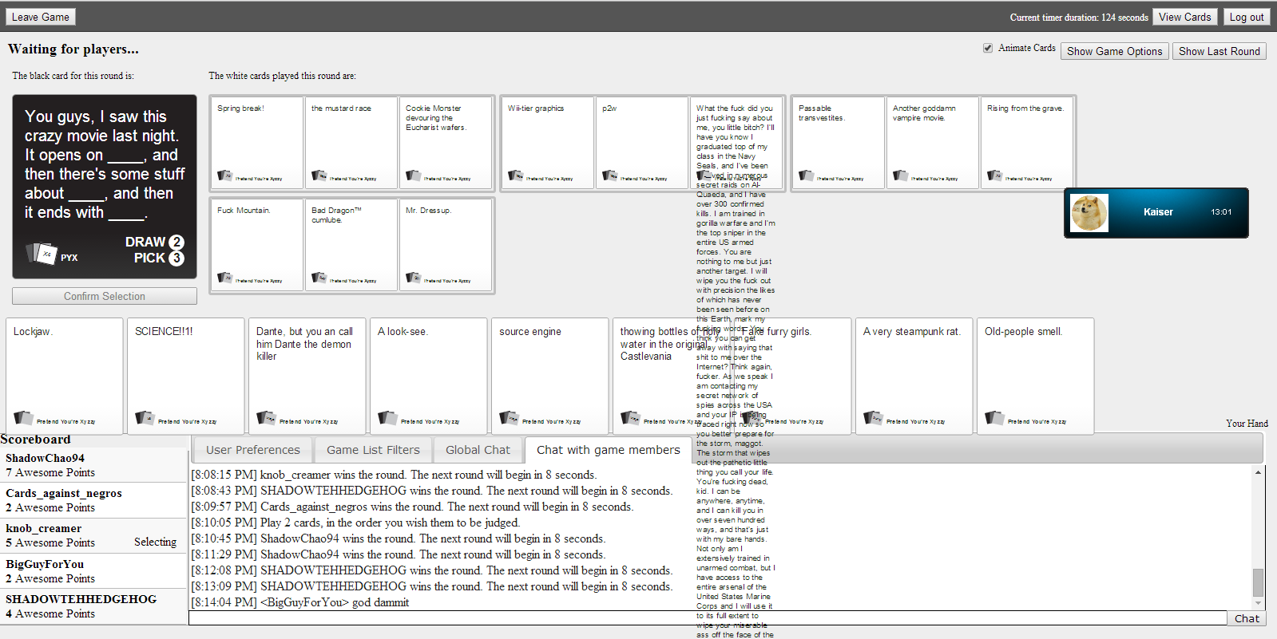Click SHADOWTEHHEDGEHOG scoreboard entry

click(93, 606)
